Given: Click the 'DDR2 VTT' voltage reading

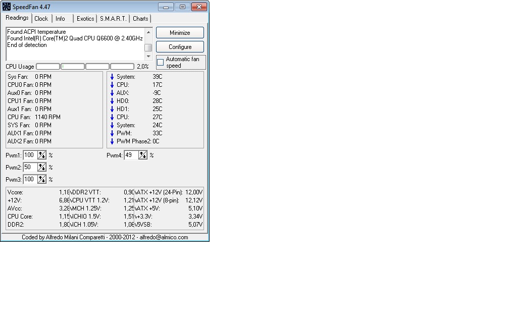Looking at the screenshot, I should click(102, 192).
